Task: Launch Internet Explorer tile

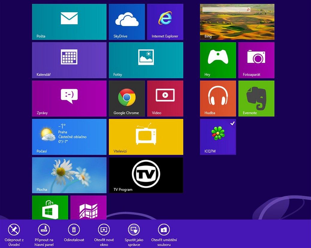Action: click(x=165, y=22)
